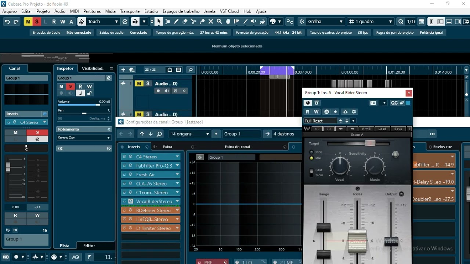This screenshot has height=264, width=470.
Task: Click the Vocal sensitivity knob
Action: [x=340, y=166]
